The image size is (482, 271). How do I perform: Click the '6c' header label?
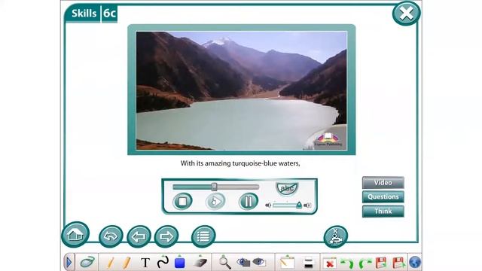(x=109, y=14)
